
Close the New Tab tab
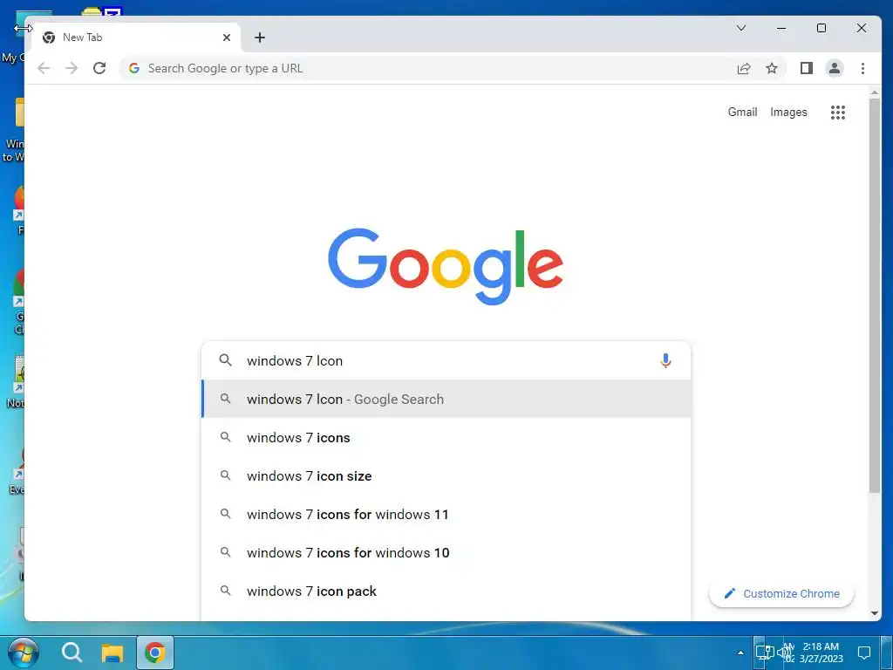coord(227,38)
